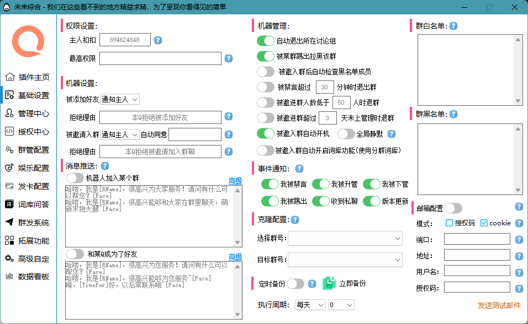Click the 事件通知 question mark icon
Screen dimensions: 528x324
(x=299, y=169)
